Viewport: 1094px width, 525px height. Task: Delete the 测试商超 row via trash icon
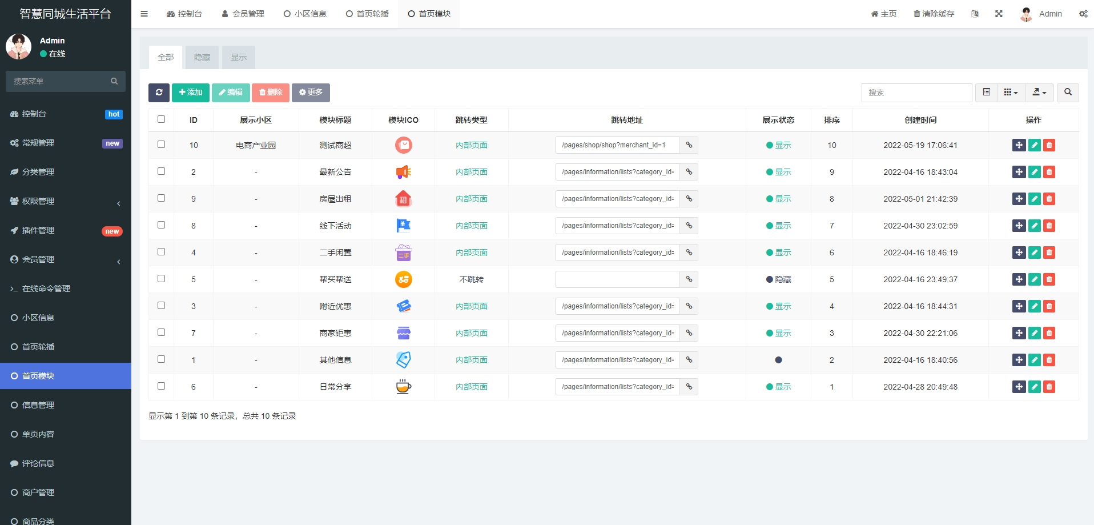coord(1049,145)
